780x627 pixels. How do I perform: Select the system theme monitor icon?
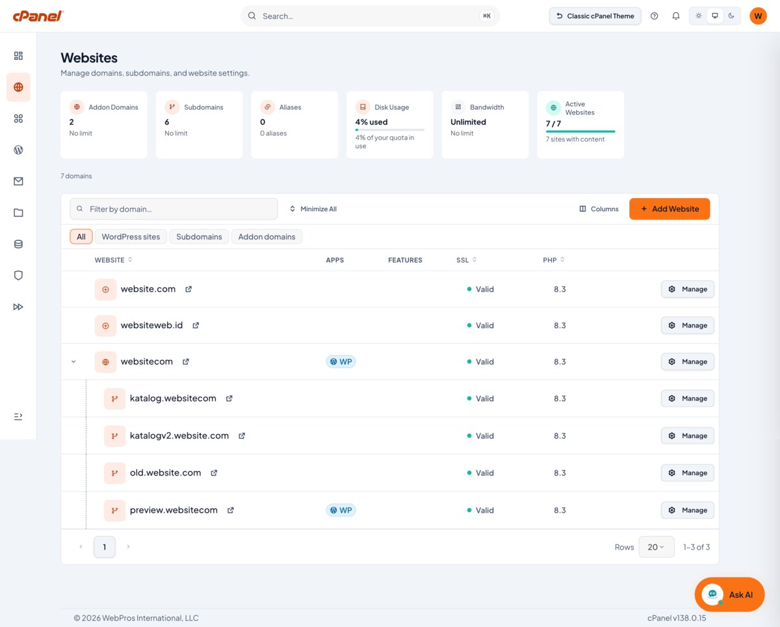tap(715, 16)
